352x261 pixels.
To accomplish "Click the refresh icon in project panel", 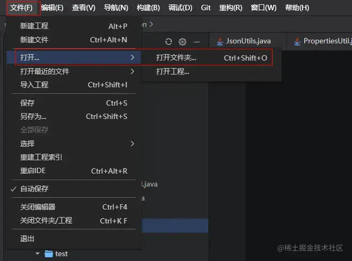I will coord(168,42).
